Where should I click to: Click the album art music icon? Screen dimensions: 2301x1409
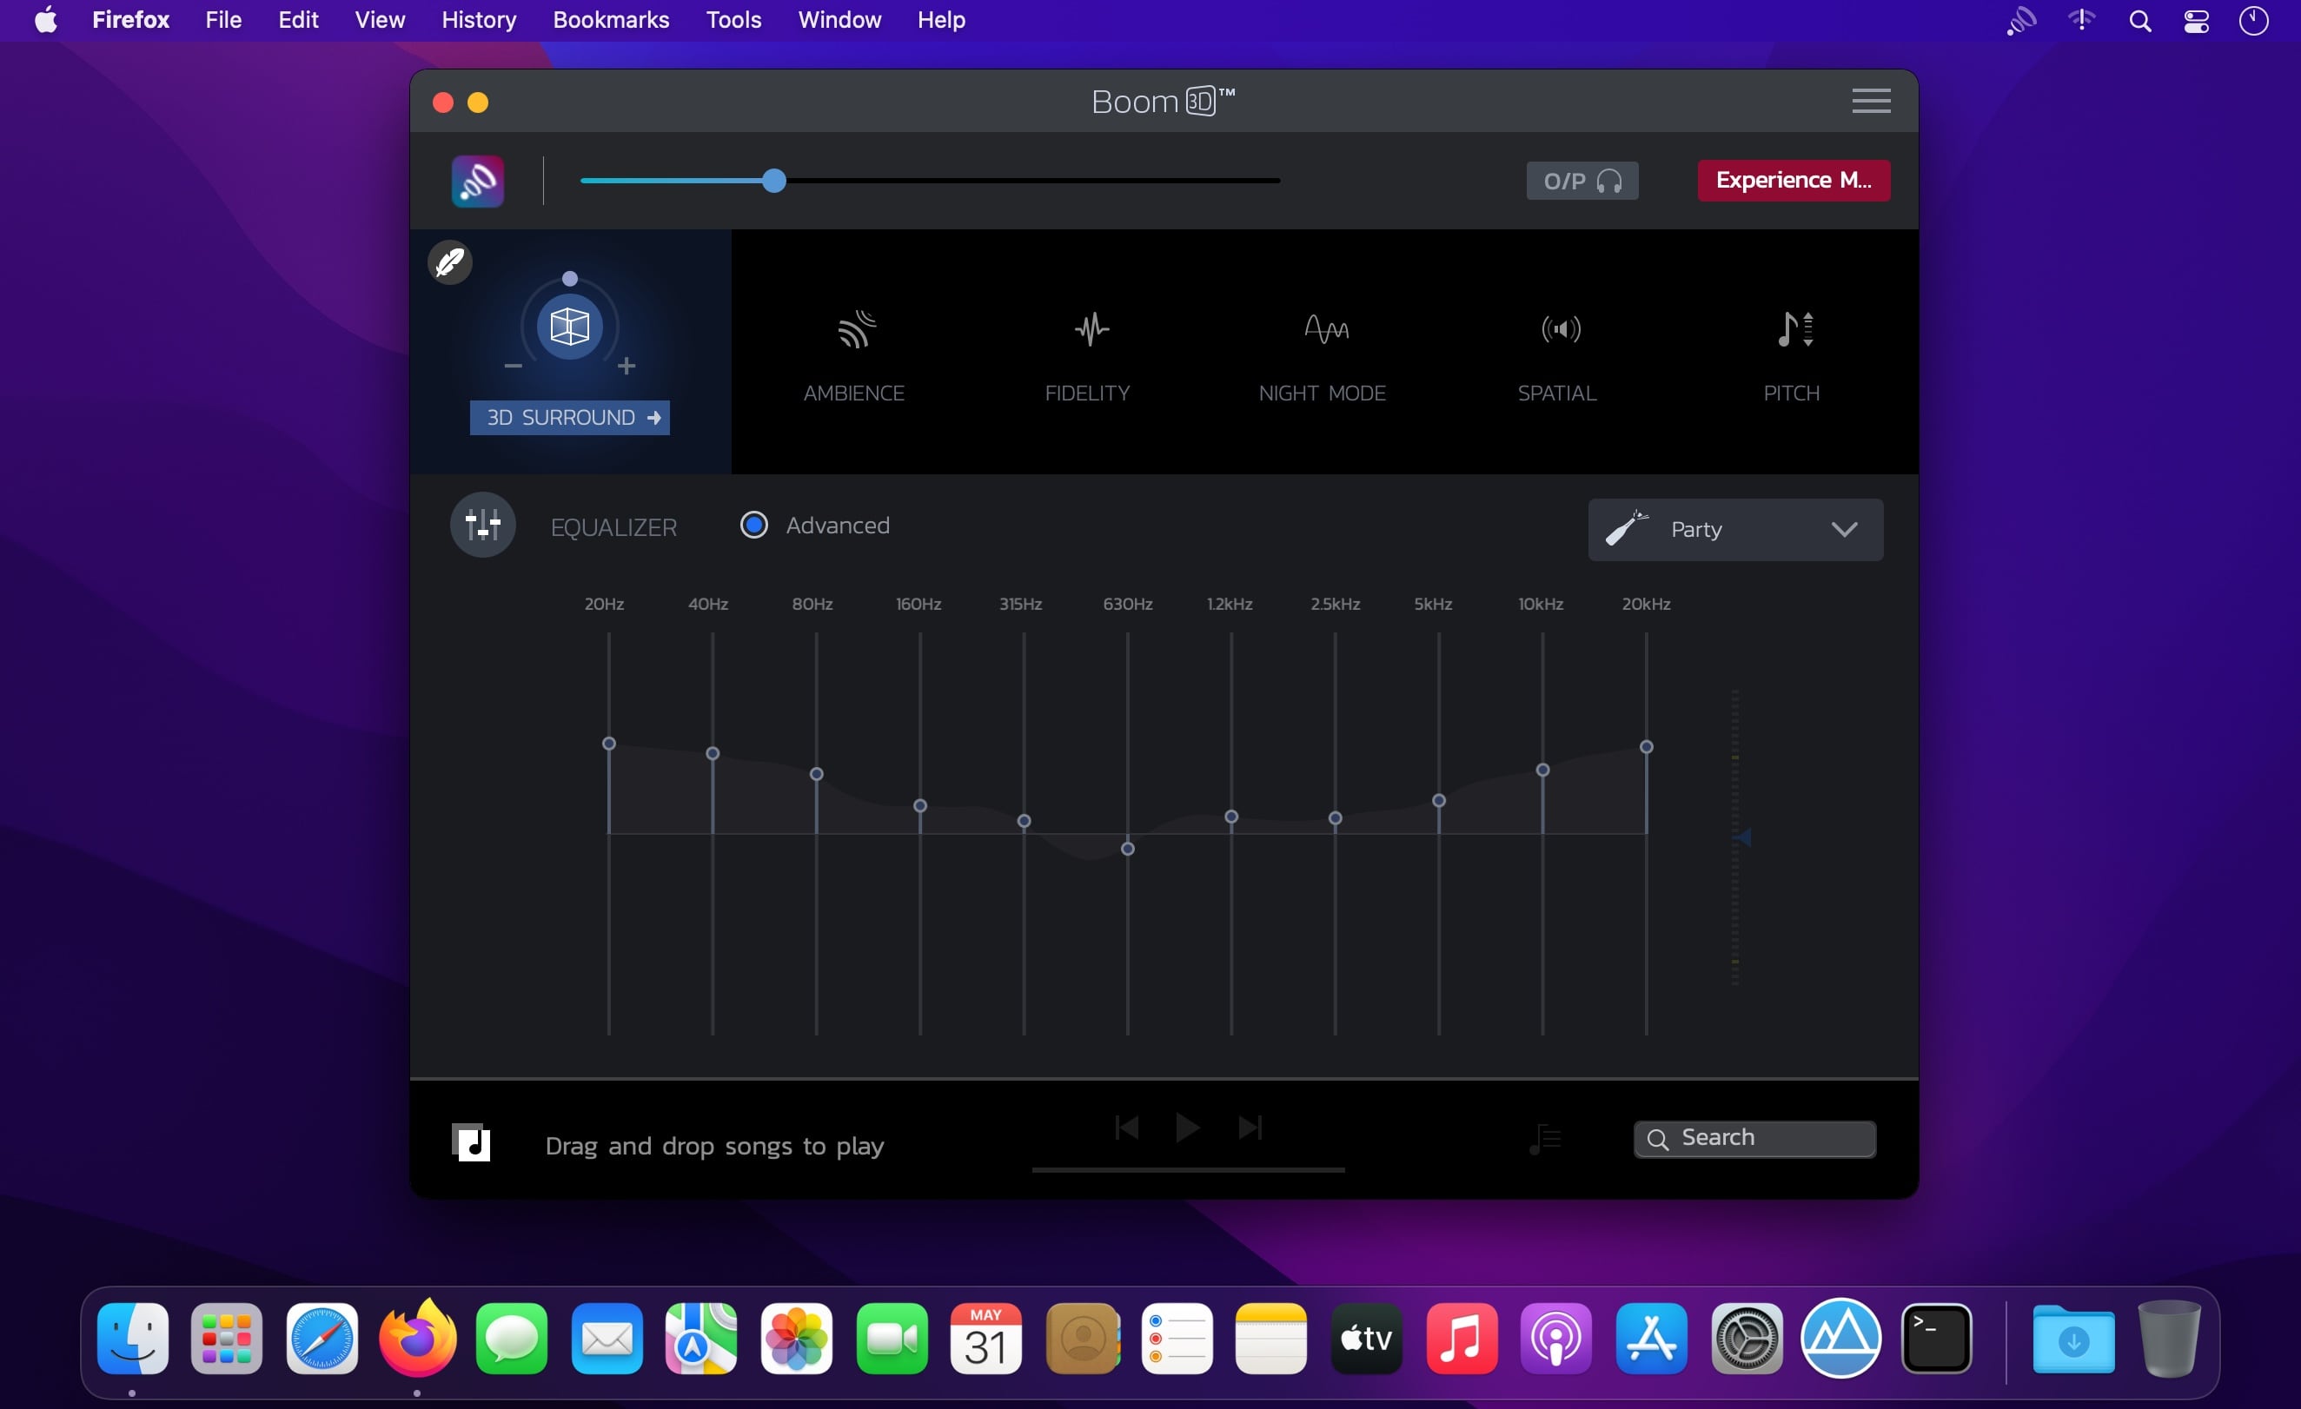(x=471, y=1142)
